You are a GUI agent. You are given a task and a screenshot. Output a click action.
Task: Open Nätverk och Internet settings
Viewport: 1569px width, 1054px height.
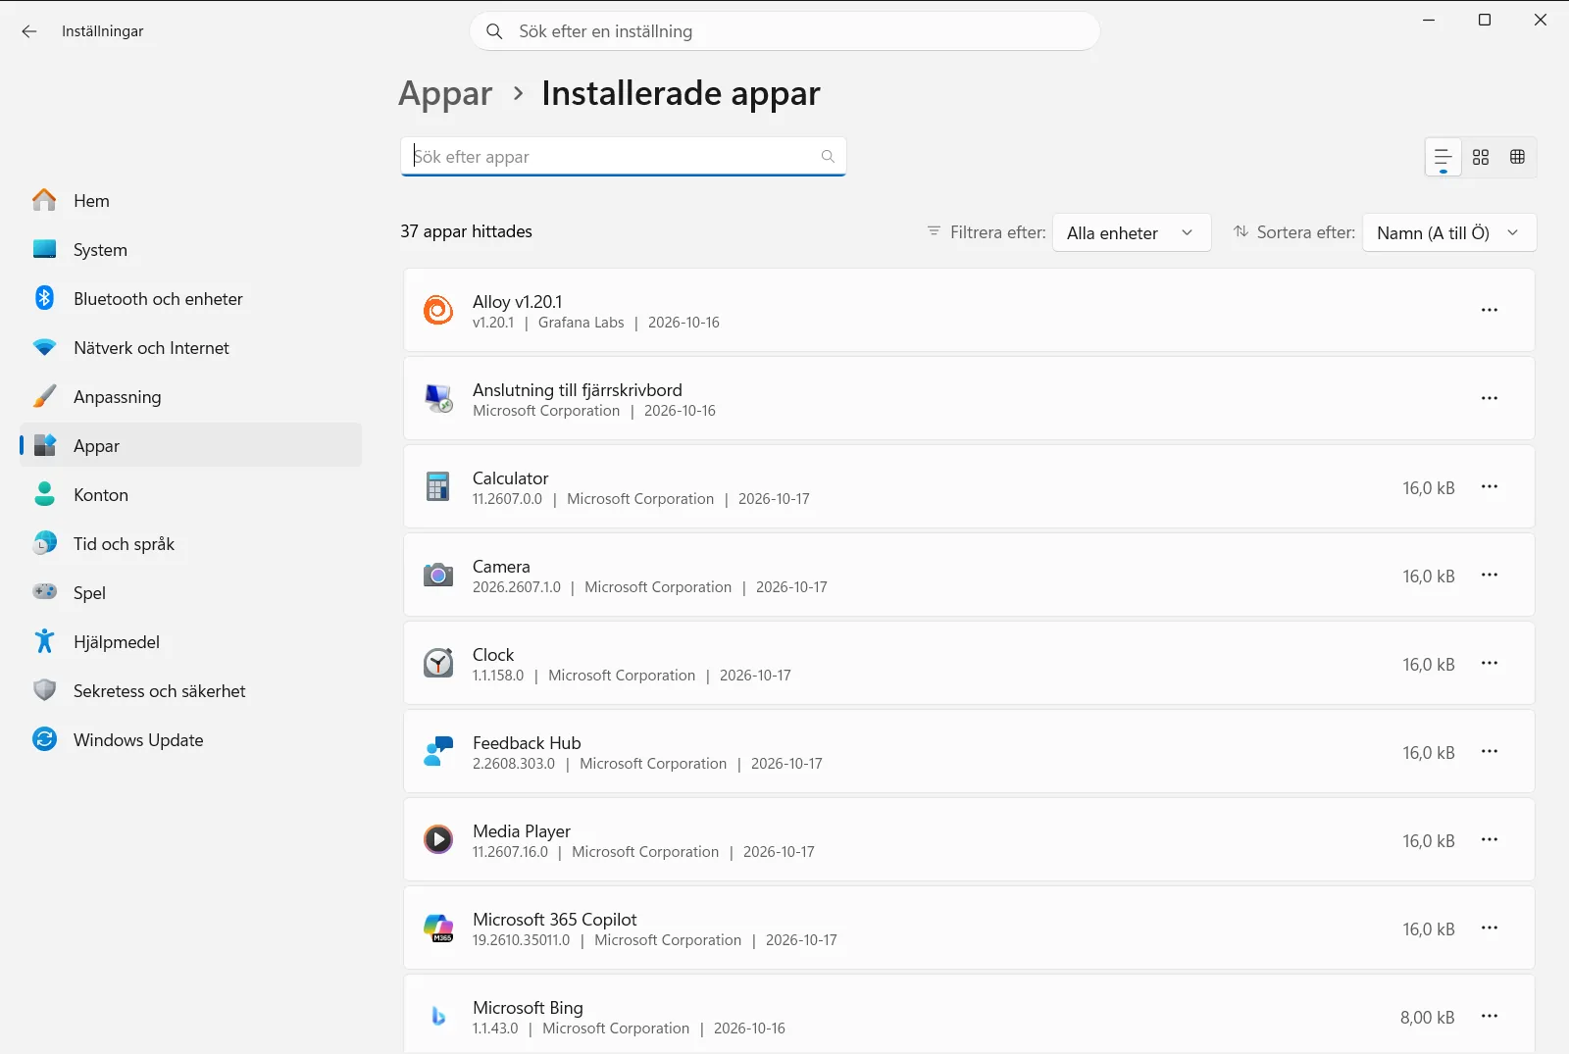click(190, 348)
